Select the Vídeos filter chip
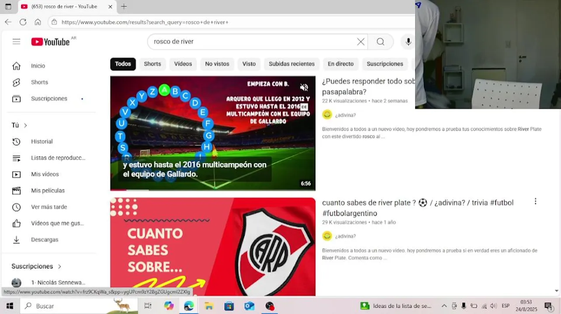 183,64
